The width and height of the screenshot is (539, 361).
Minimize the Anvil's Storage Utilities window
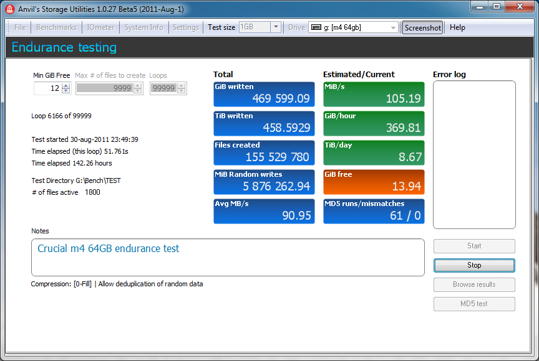[480, 6]
